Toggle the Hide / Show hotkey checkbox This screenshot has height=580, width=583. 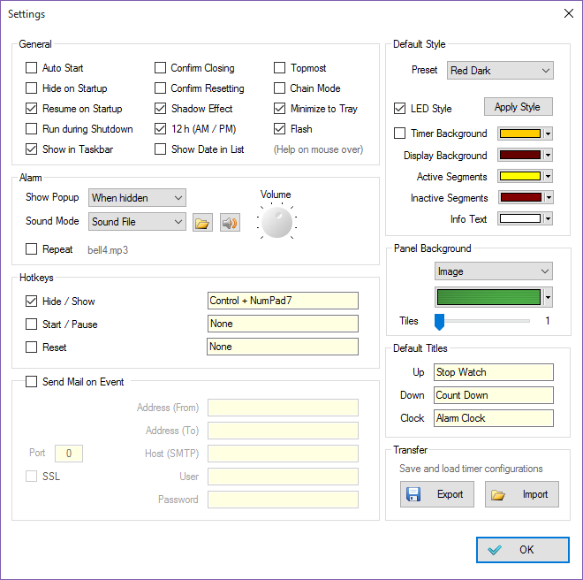31,301
